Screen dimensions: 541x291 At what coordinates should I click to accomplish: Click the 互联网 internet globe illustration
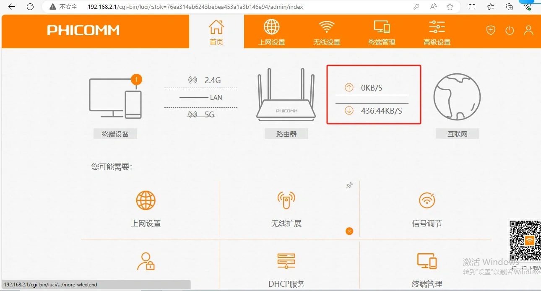tap(457, 96)
